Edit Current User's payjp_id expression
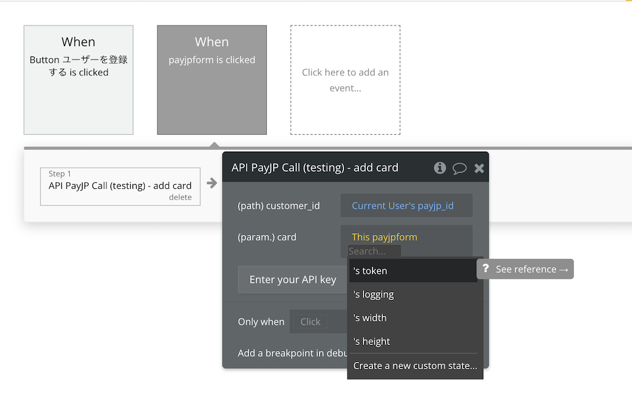 (407, 205)
